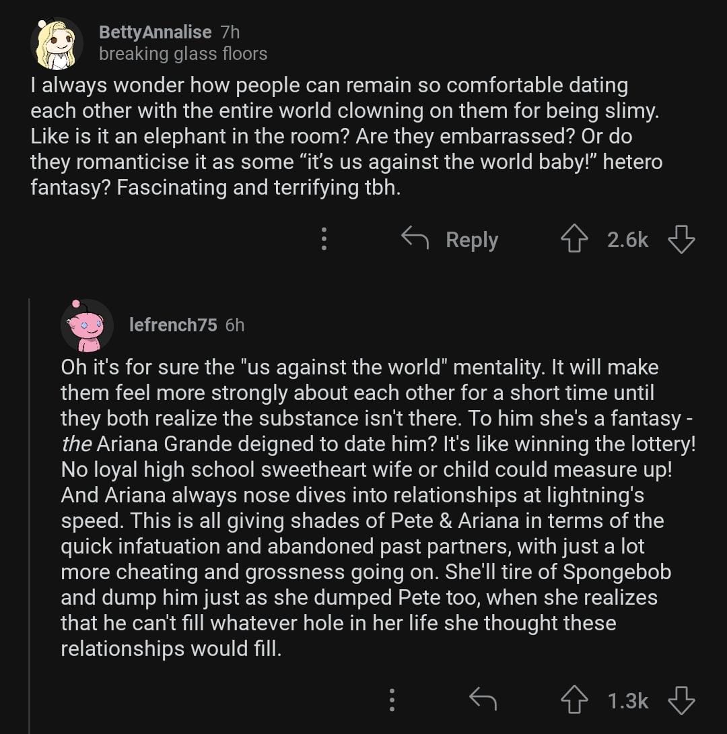
Task: Click the 2.6k vote score
Action: coord(627,240)
